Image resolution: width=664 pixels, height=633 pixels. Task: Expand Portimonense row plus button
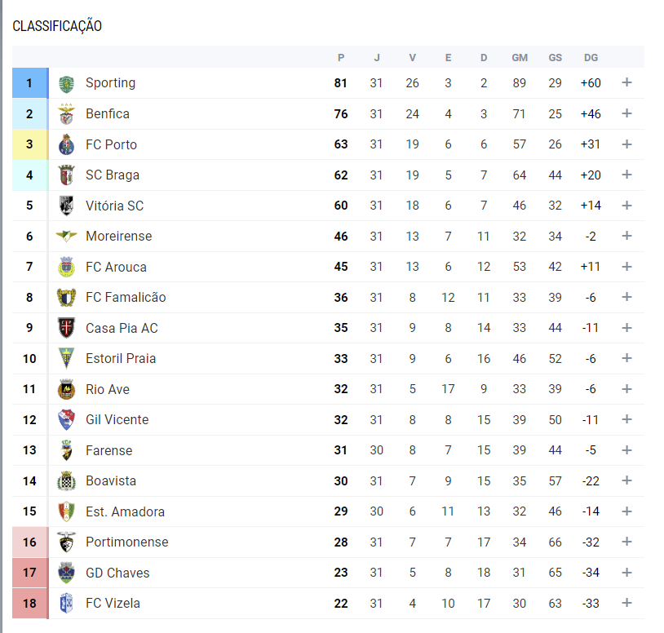click(x=626, y=542)
